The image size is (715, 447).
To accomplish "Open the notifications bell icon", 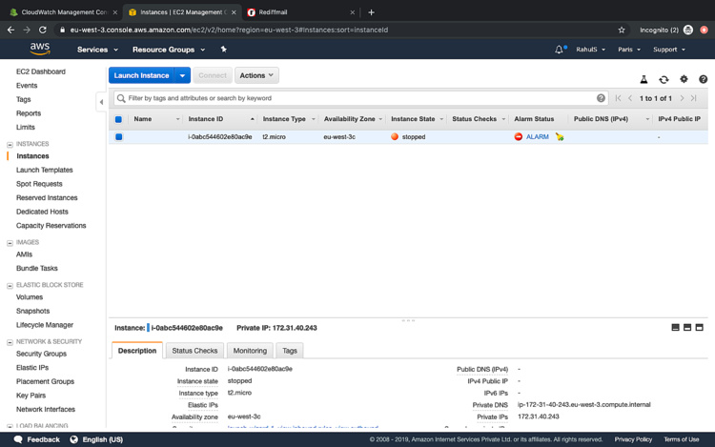I will pos(559,50).
